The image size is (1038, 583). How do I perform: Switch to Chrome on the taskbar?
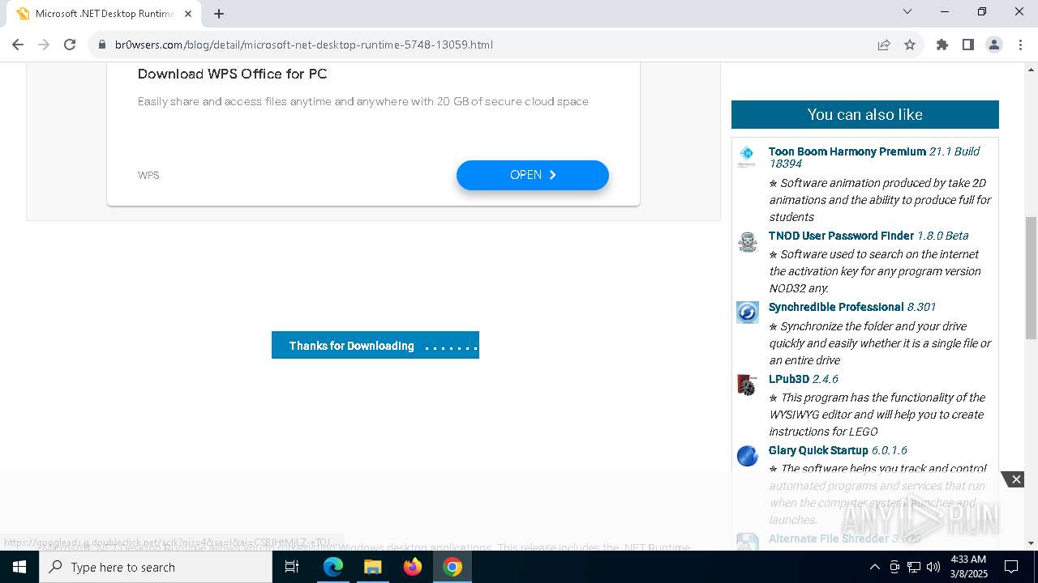click(453, 567)
